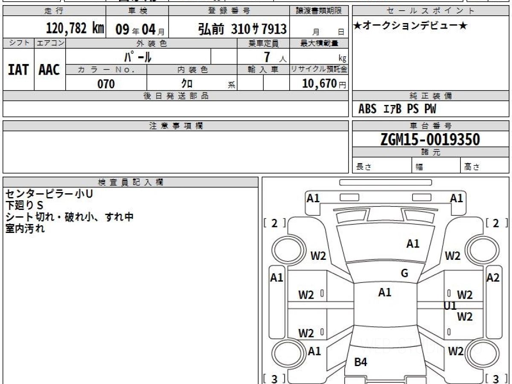Click the 内装色 header

pos(192,70)
